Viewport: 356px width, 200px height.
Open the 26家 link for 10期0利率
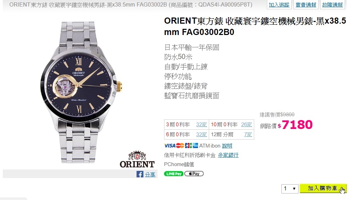(x=247, y=125)
